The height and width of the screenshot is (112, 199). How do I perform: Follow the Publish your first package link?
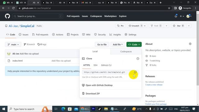click(156, 104)
